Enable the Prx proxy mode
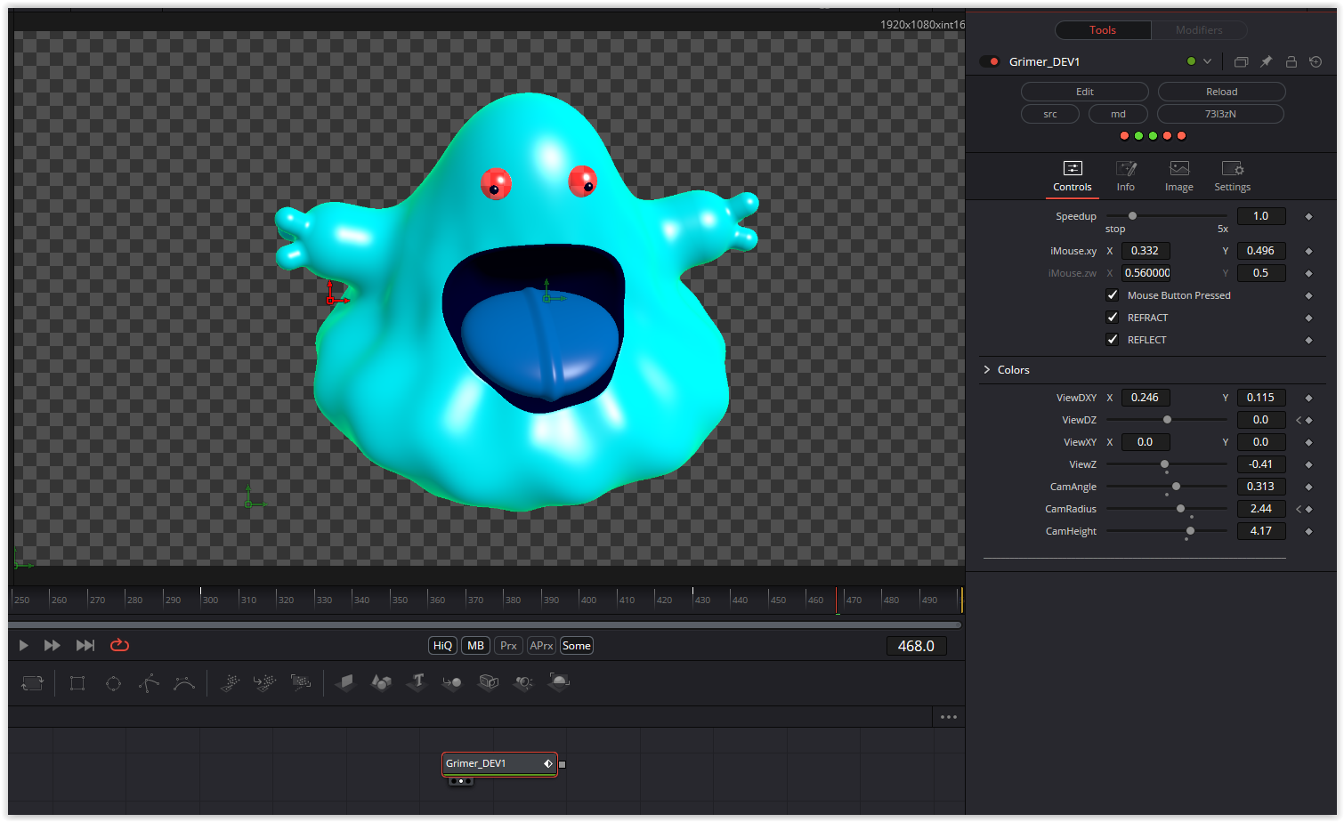The image size is (1344, 822). (508, 646)
